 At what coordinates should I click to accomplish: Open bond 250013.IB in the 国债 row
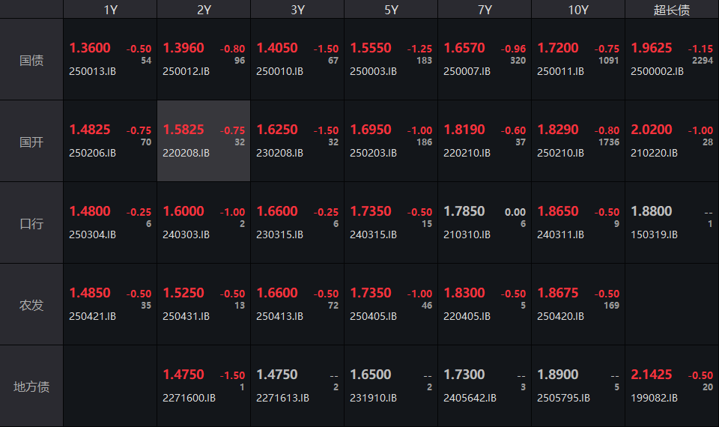pos(93,72)
